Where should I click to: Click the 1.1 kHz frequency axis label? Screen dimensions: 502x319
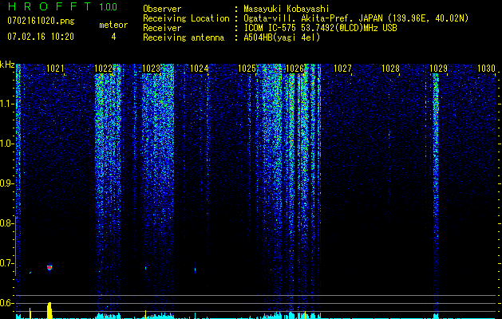[x=6, y=104]
